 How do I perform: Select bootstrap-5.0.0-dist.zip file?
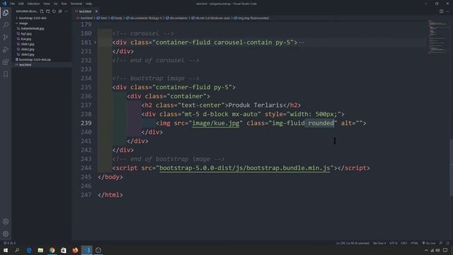point(35,59)
